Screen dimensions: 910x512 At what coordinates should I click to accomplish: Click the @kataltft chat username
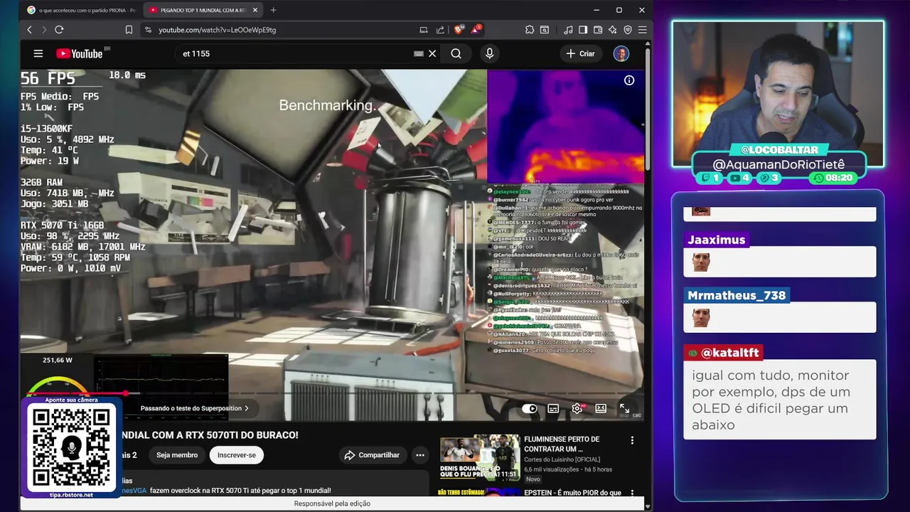[724, 353]
